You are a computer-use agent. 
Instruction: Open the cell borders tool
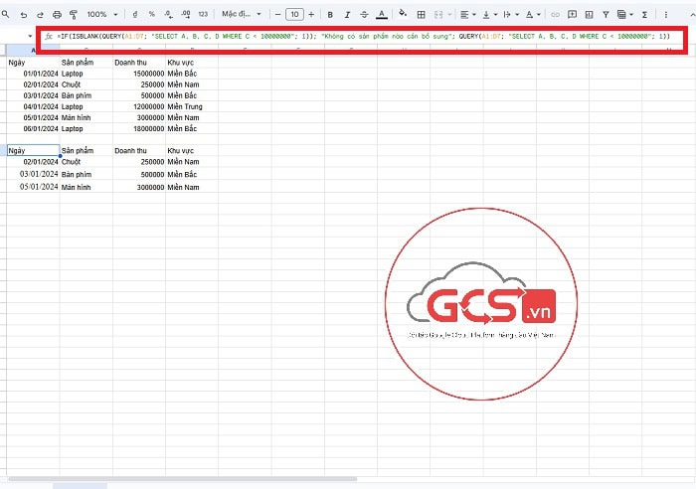[422, 15]
